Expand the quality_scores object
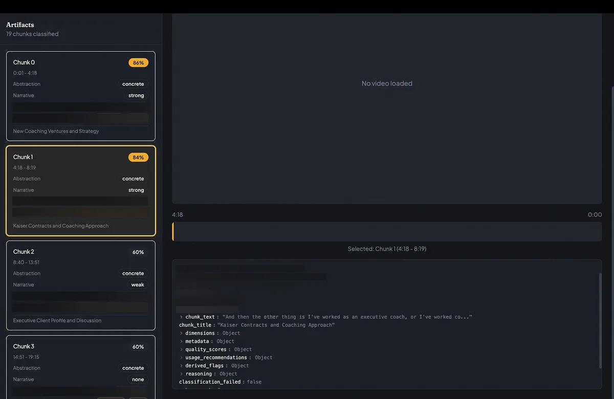This screenshot has height=399, width=614. tap(182, 350)
